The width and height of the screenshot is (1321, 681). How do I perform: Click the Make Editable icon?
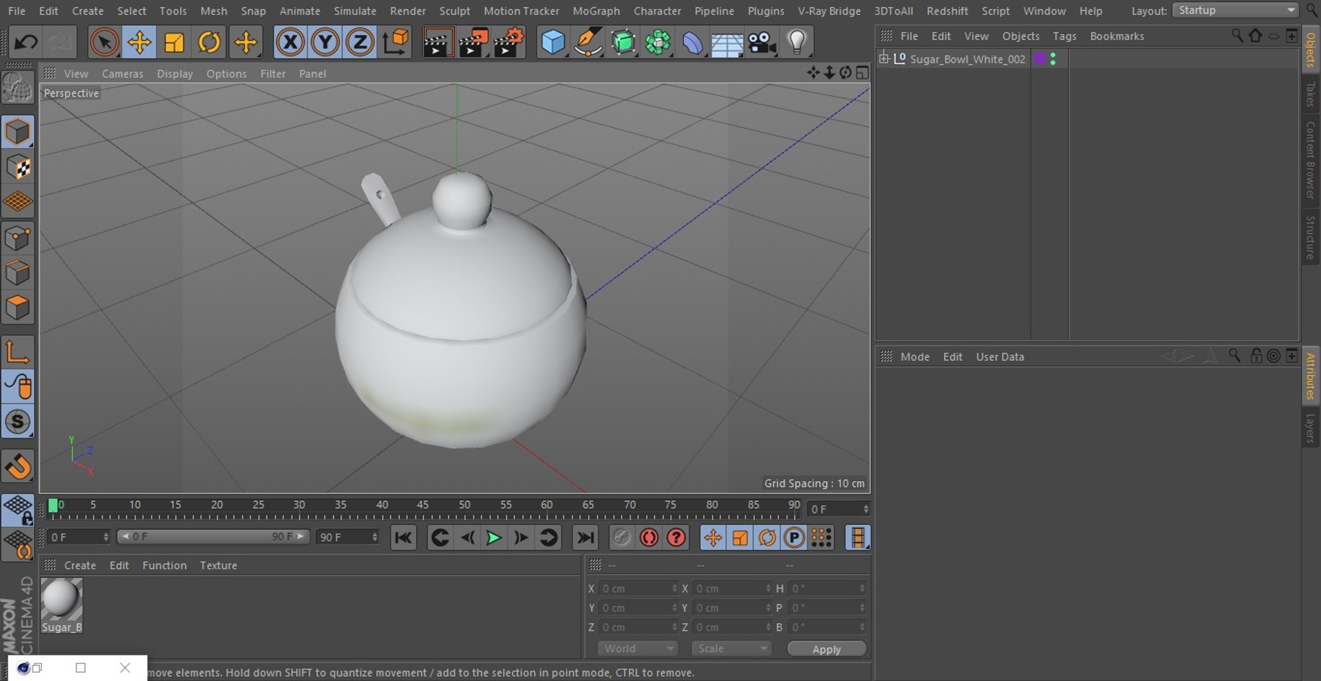point(18,89)
